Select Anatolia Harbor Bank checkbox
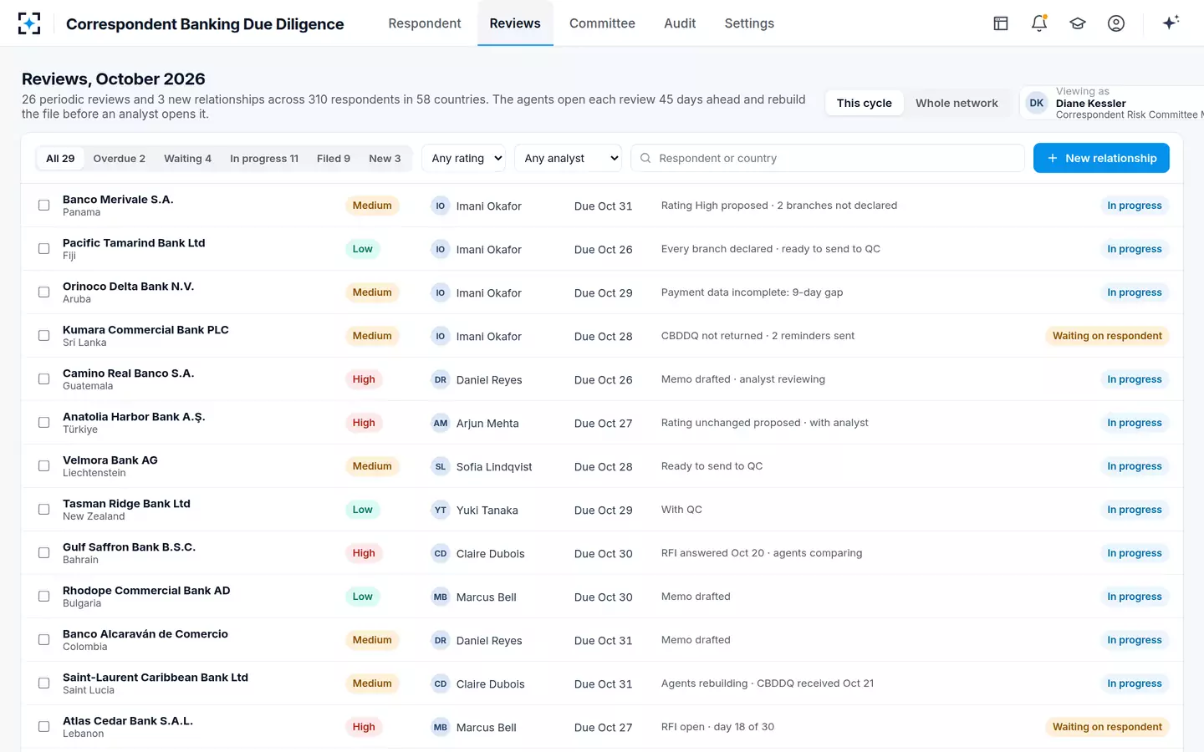 click(43, 423)
